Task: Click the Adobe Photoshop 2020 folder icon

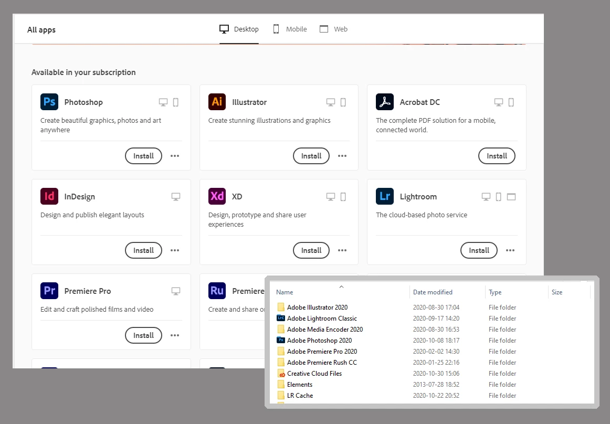Action: click(281, 340)
